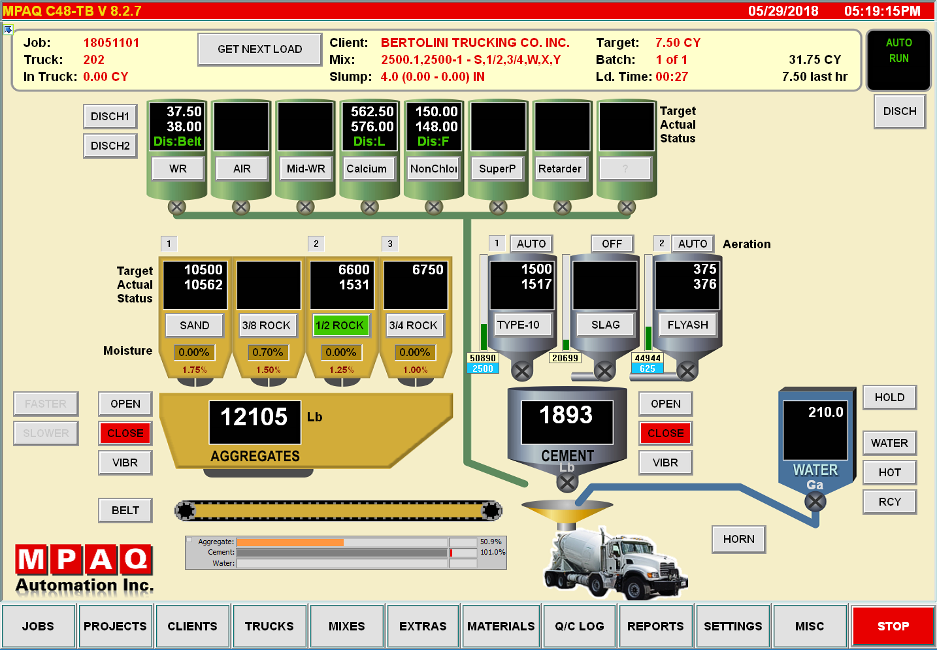Open the Q/C LOG section
This screenshot has height=650, width=937.
point(580,626)
